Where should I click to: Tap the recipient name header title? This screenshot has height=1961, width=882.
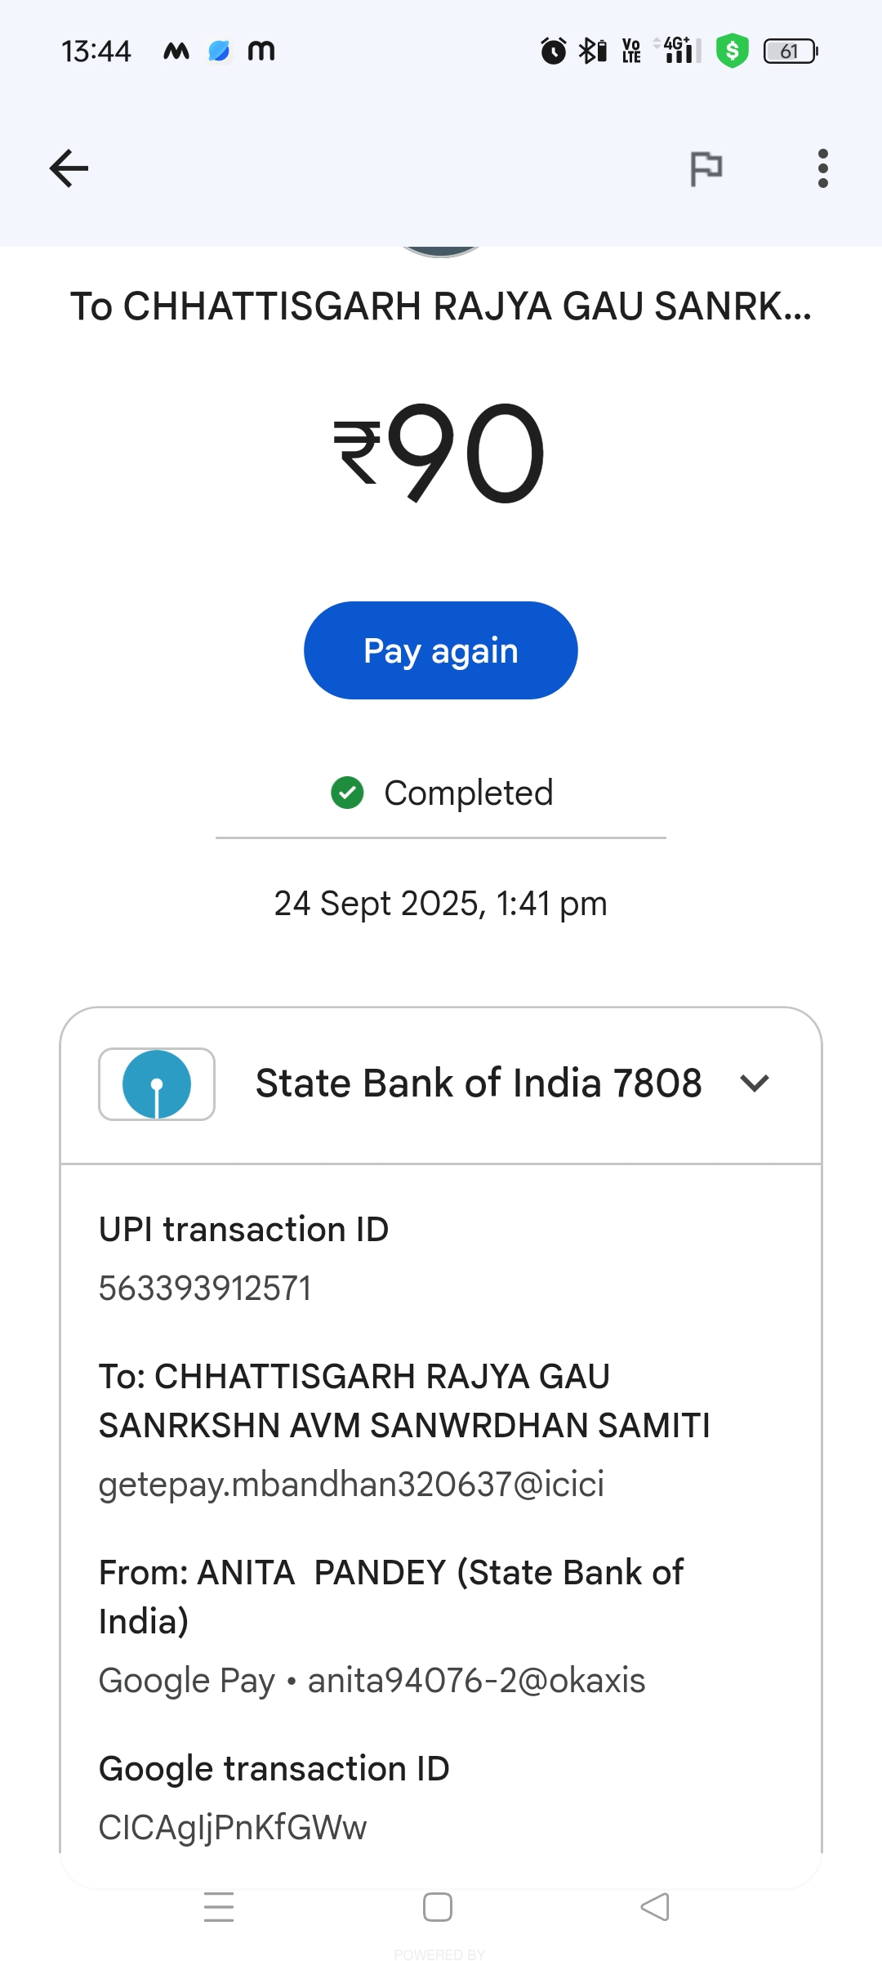point(441,306)
